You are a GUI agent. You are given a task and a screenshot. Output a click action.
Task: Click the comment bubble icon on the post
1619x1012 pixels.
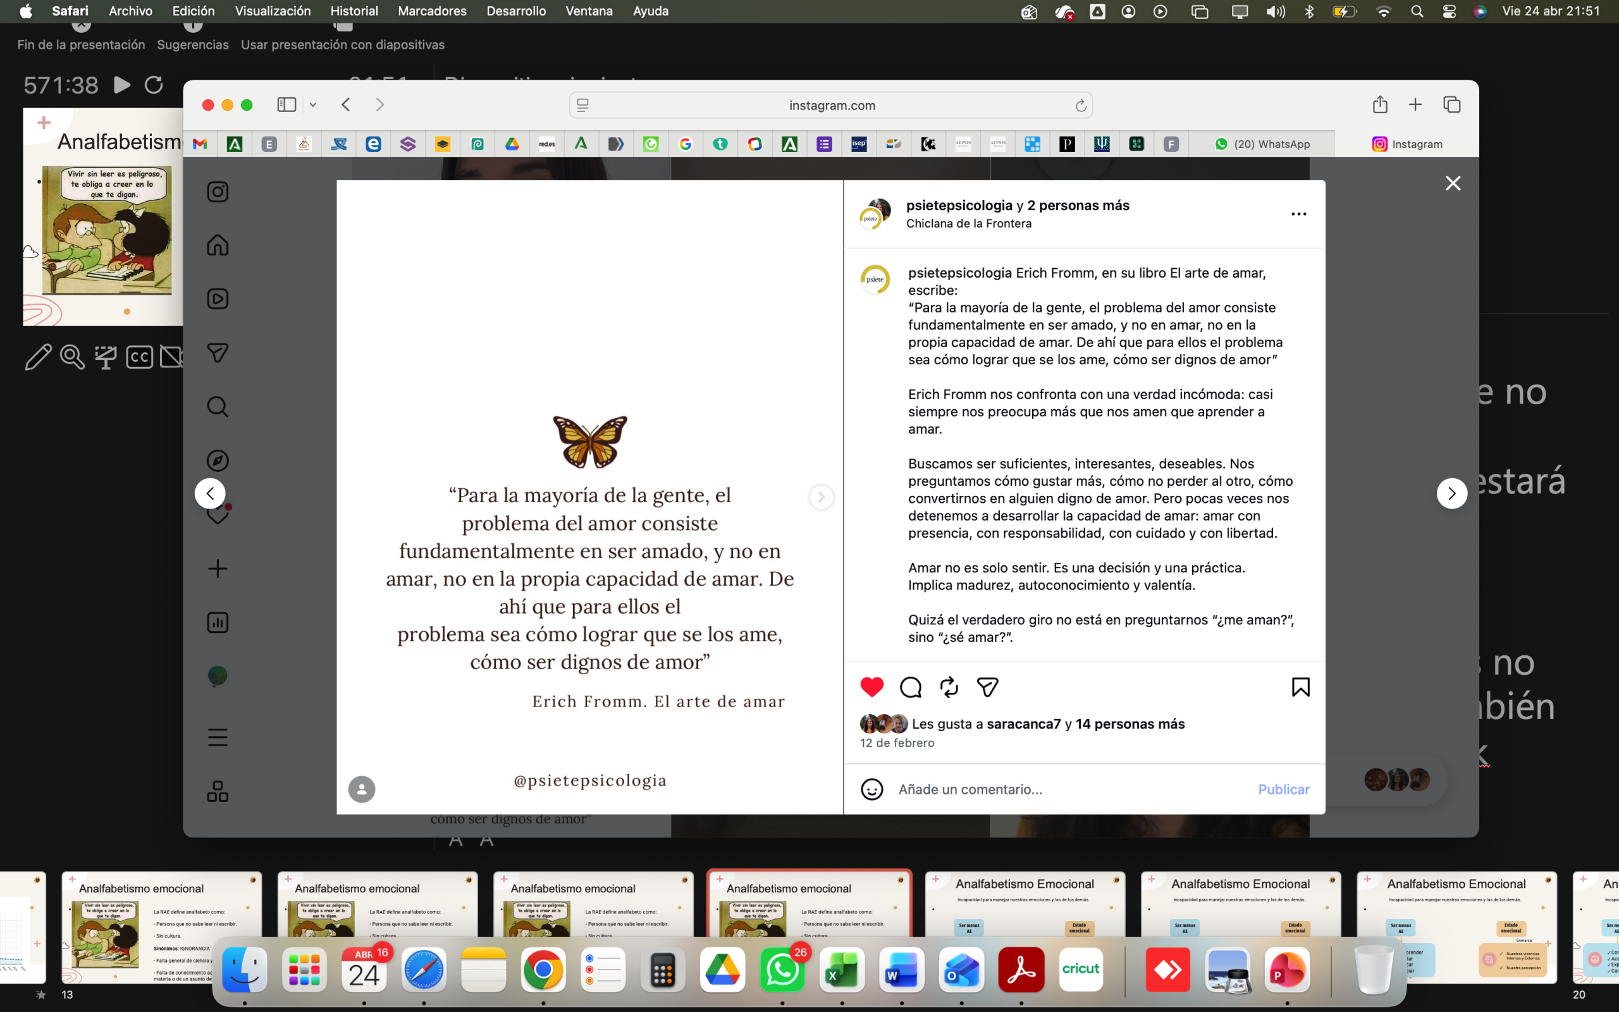pos(911,687)
